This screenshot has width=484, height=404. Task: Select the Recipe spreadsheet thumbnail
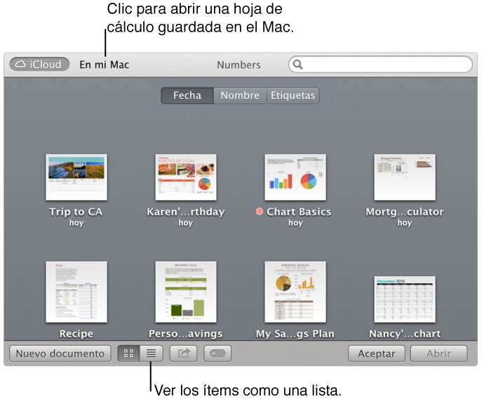tap(76, 292)
